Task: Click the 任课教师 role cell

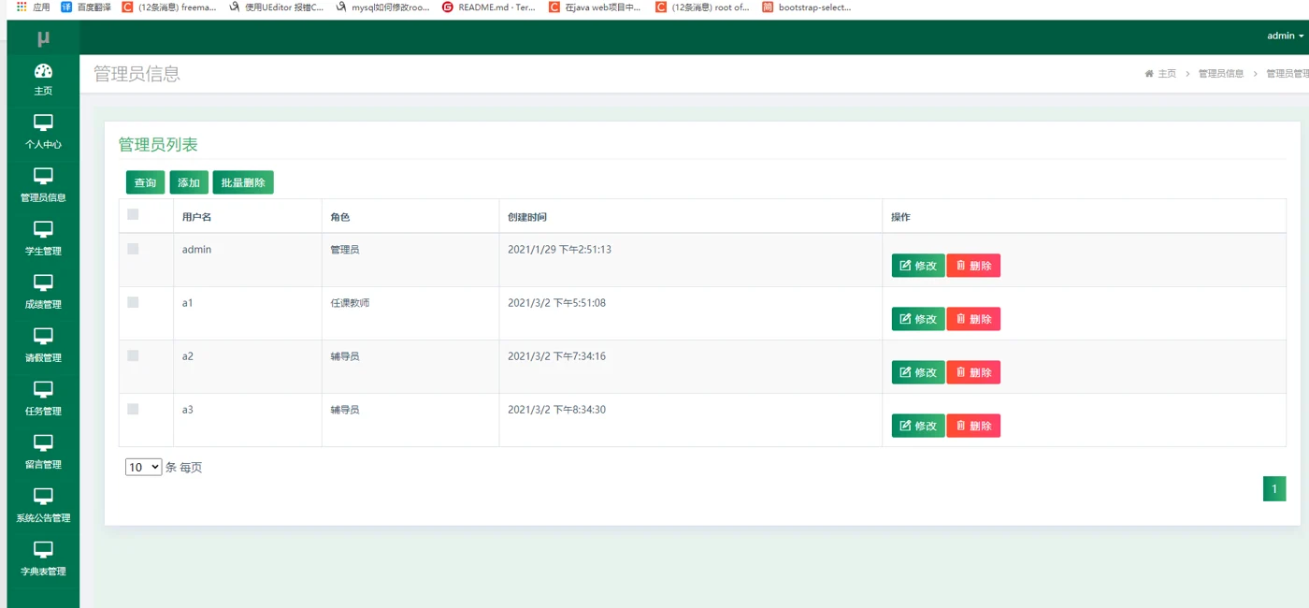Action: click(350, 303)
